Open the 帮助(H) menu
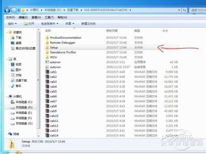 click(62, 17)
